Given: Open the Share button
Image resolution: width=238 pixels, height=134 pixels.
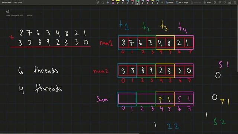Looking at the screenshot, I should (x=230, y=3).
